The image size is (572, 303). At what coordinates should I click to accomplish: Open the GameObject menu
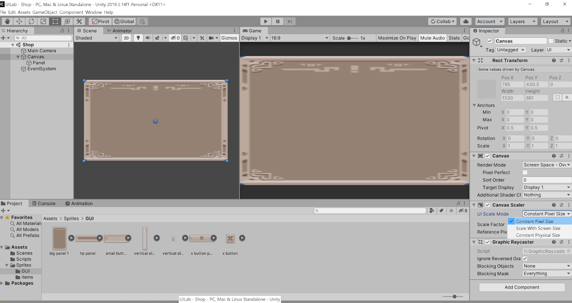[45, 12]
